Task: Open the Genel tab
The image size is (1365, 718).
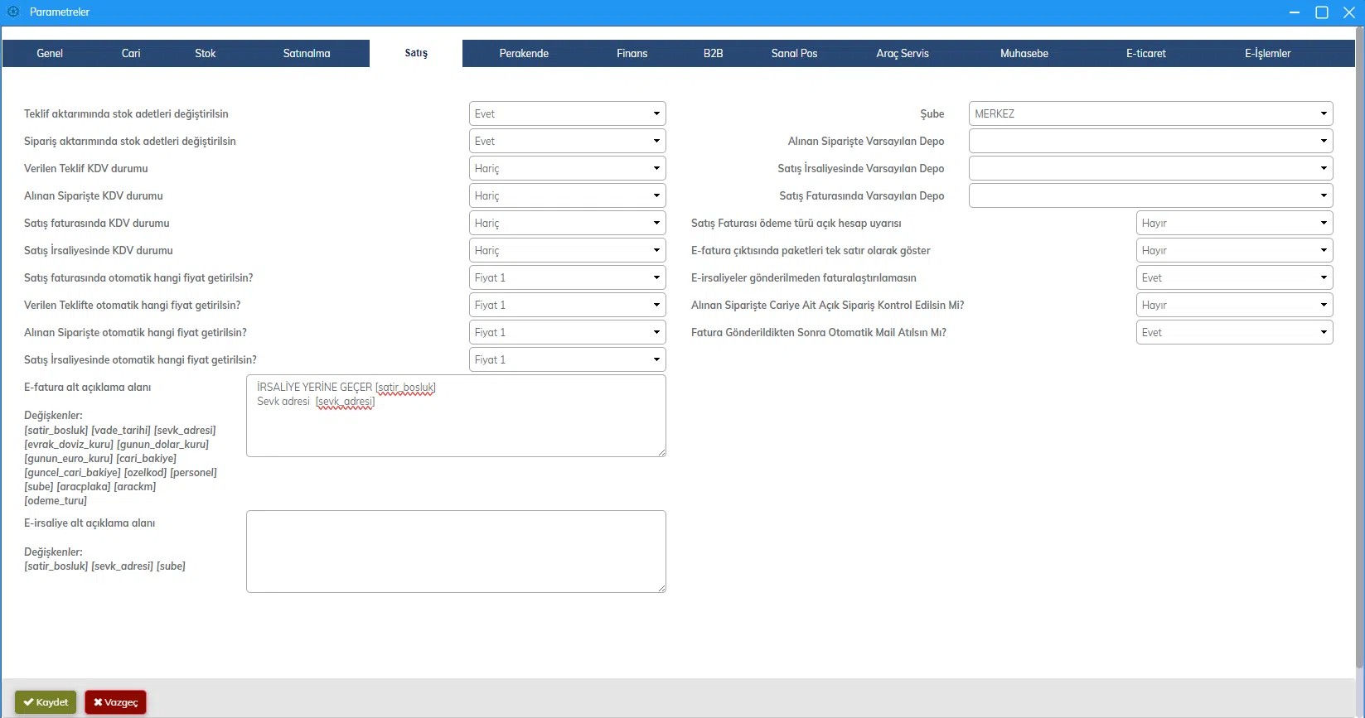Action: (50, 53)
